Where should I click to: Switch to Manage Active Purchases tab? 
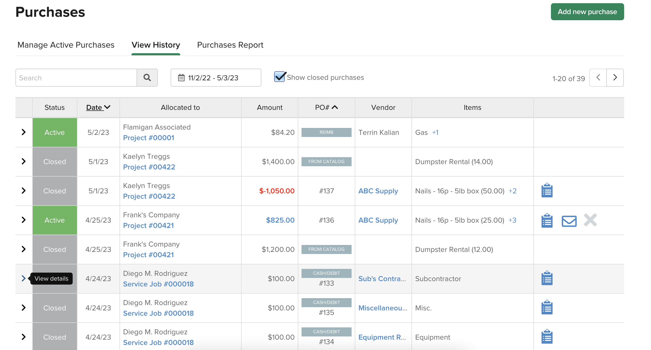66,45
